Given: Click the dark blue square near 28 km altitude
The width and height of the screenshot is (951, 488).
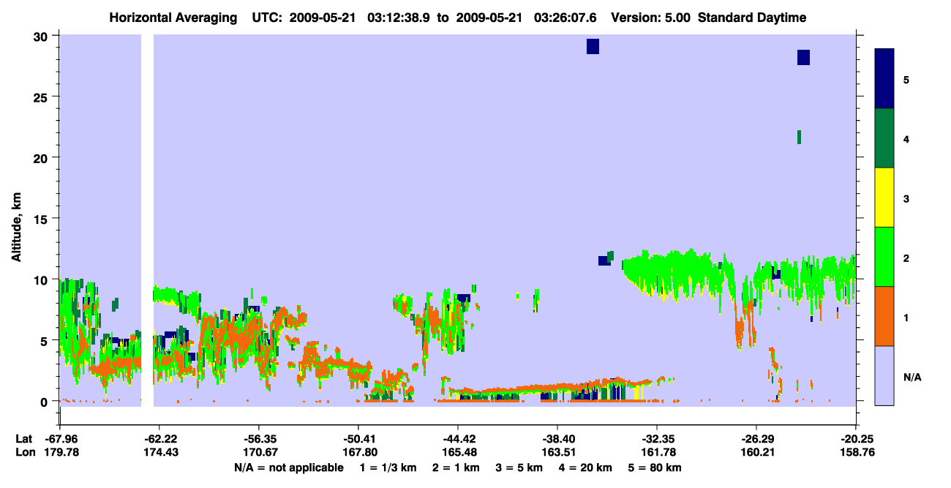Looking at the screenshot, I should click(803, 57).
